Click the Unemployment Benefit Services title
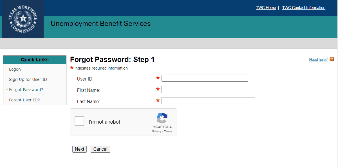This screenshot has height=167, width=338. (100, 24)
